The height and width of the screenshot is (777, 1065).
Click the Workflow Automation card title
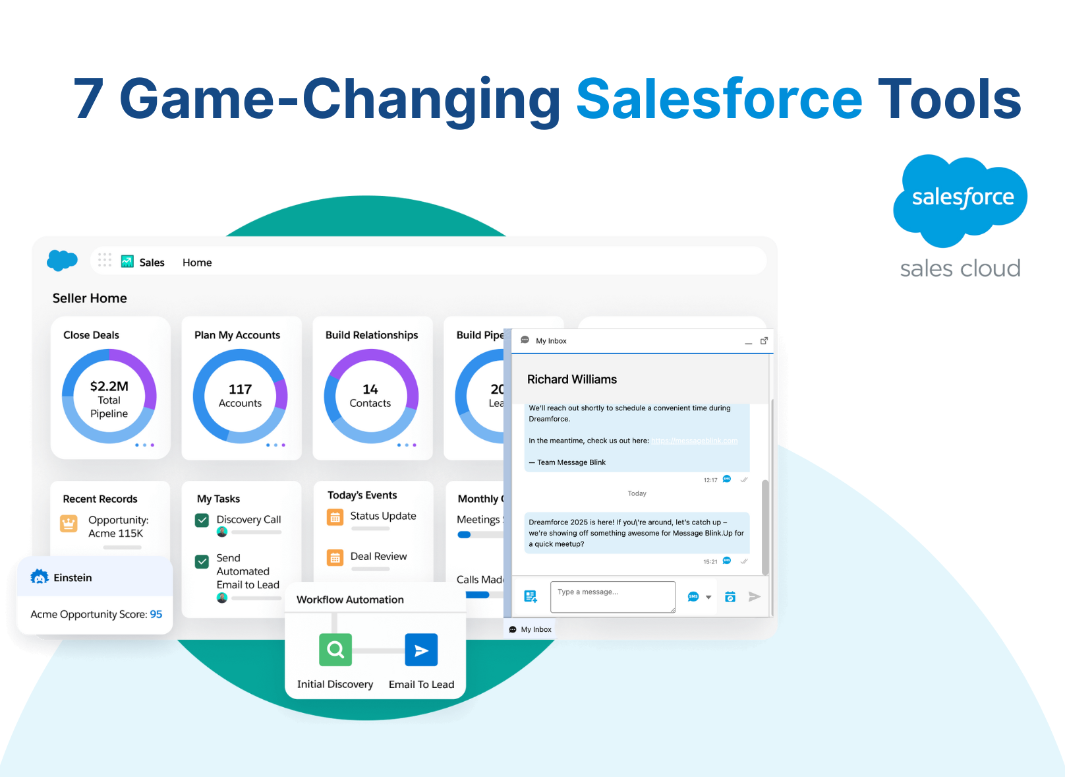pos(350,600)
